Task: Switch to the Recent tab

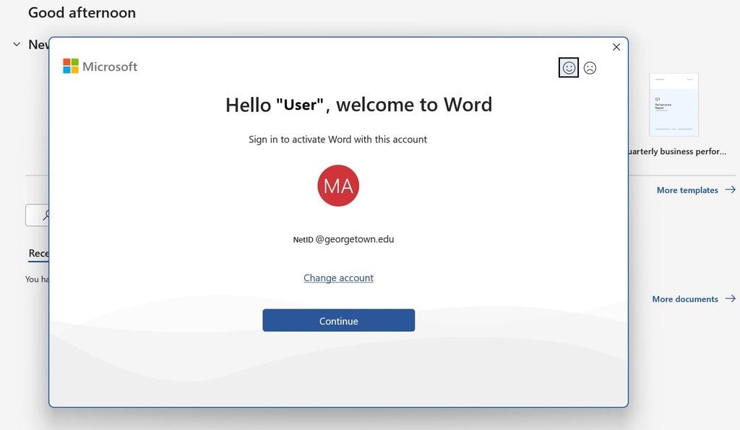Action: tap(39, 254)
